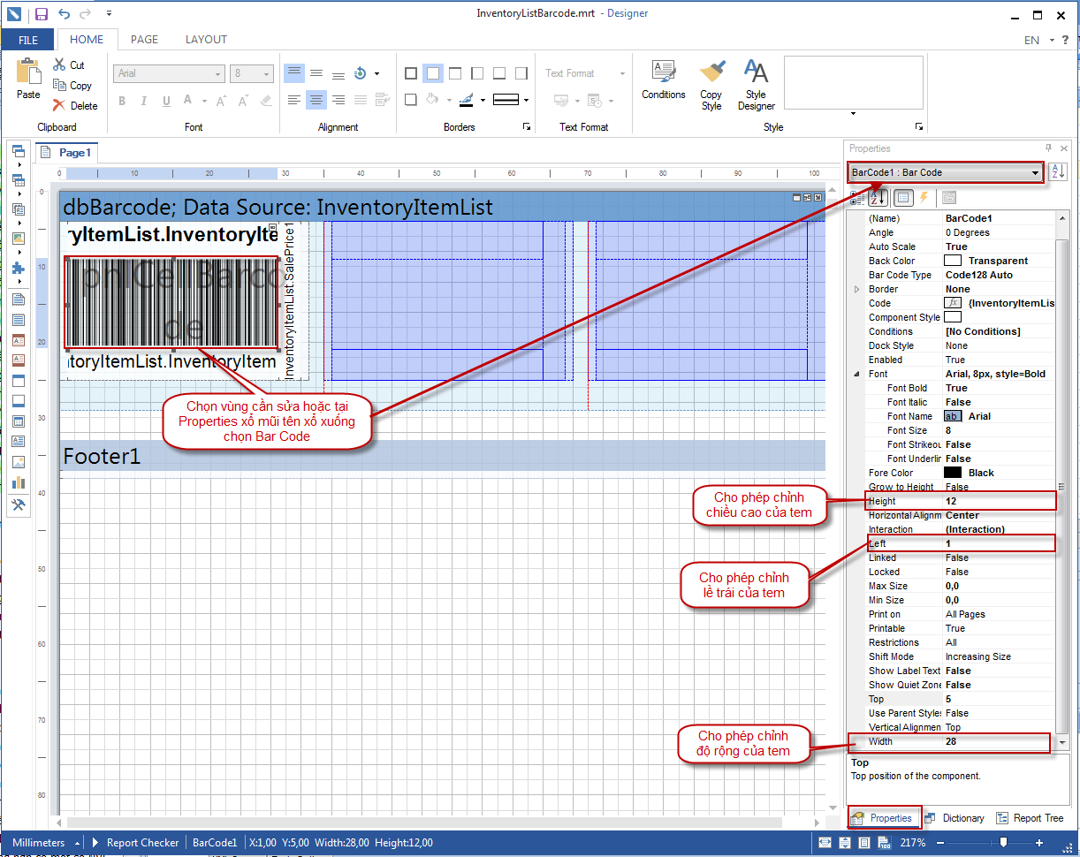Open the FILE menu button

pos(28,40)
